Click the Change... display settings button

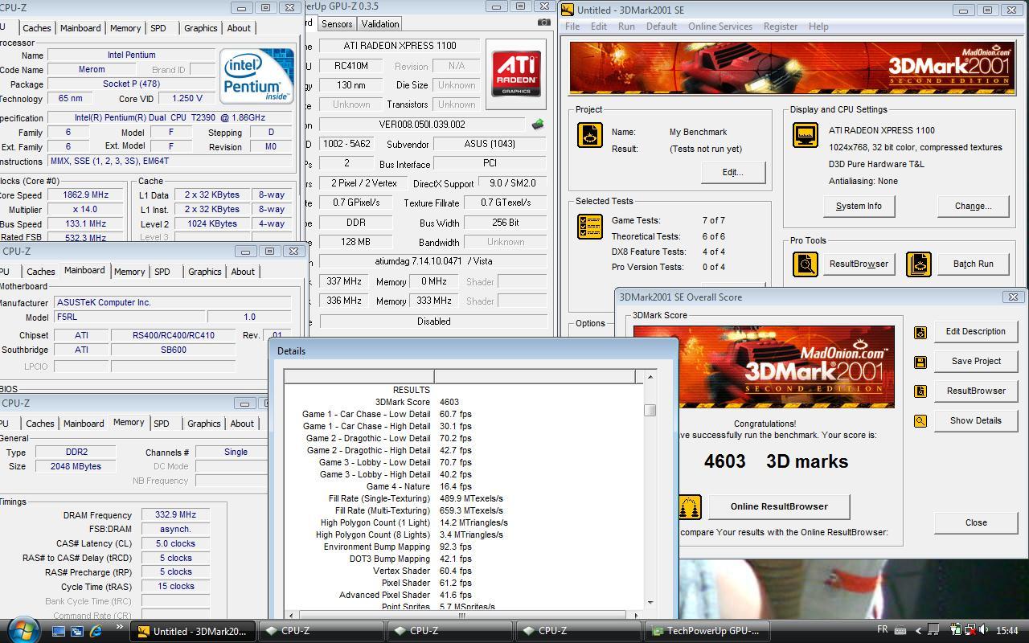973,207
